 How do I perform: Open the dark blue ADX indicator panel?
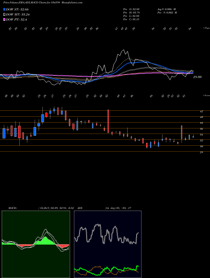coord(108,244)
